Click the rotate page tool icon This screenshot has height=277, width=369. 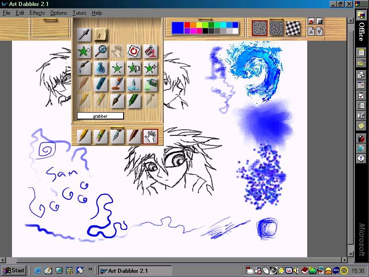[x=134, y=51]
